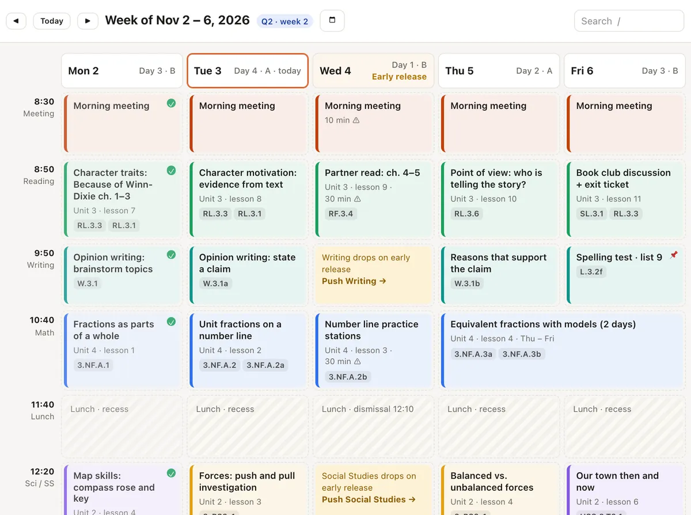This screenshot has width=691, height=515.
Task: Click the Push Social Studies link
Action: [369, 499]
